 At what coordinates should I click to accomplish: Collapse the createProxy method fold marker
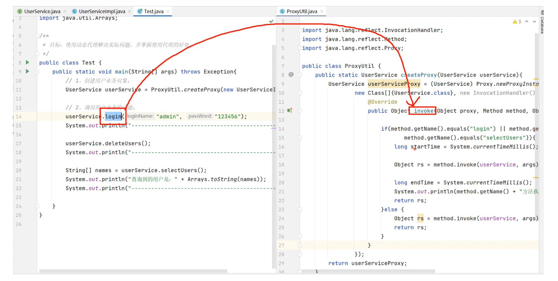300,75
